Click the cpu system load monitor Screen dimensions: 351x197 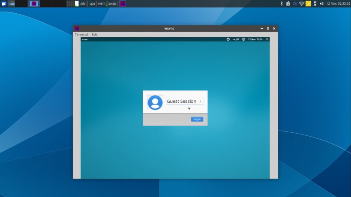coord(92,3)
